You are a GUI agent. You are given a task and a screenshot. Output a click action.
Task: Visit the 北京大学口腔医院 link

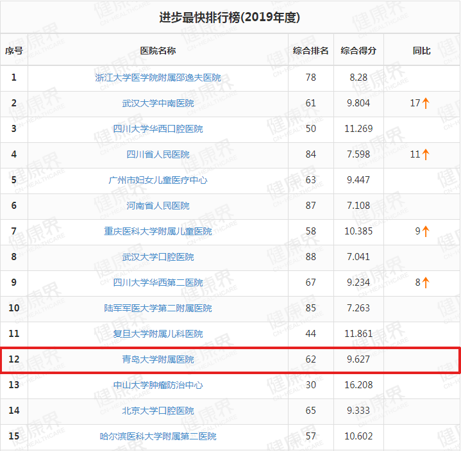point(158,411)
